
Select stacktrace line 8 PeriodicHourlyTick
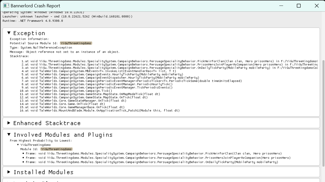pyautogui.click(x=97, y=84)
